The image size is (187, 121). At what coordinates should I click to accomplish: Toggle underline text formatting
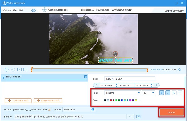pos(174,93)
